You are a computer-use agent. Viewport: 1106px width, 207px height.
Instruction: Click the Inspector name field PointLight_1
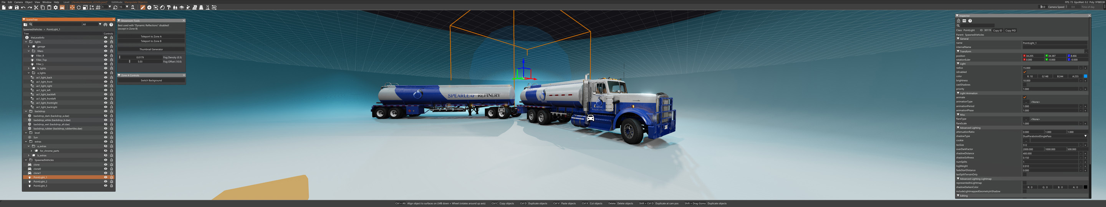1055,43
